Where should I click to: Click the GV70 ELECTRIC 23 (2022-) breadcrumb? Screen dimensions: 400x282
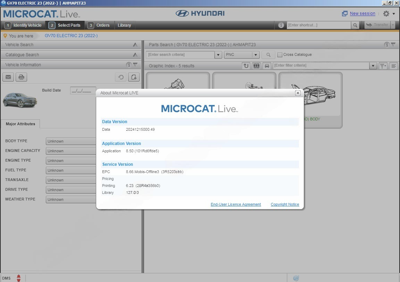pyautogui.click(x=71, y=36)
